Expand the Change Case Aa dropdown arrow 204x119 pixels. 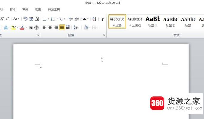(x=18, y=19)
